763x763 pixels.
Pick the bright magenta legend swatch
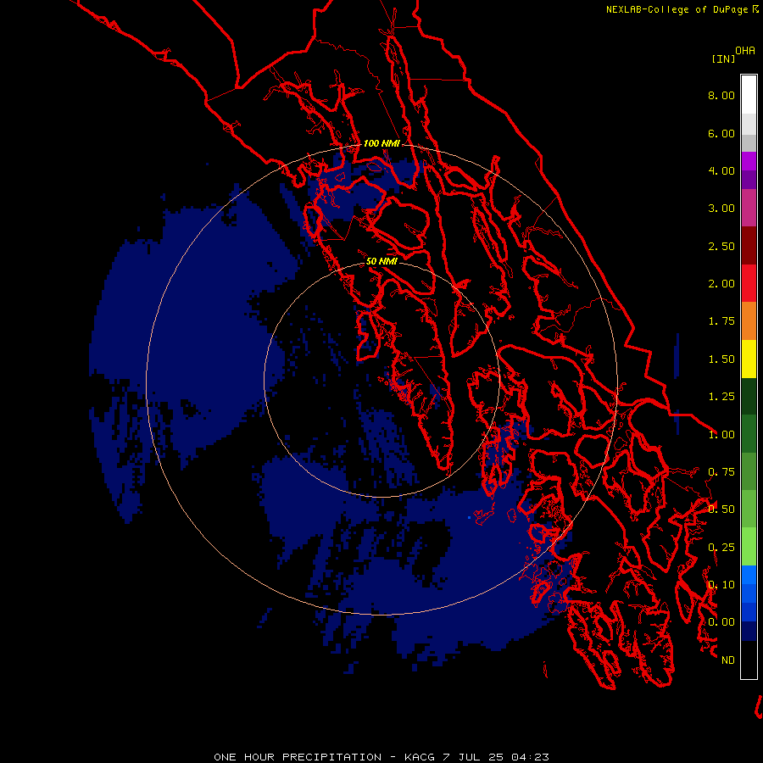pyautogui.click(x=749, y=161)
